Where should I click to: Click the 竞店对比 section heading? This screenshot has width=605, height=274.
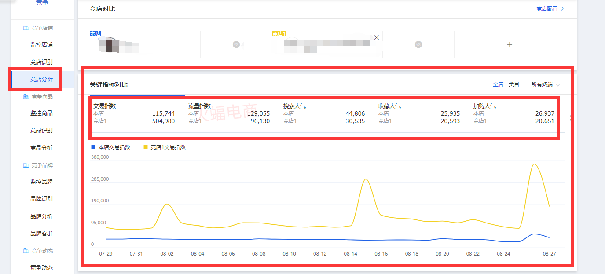point(103,9)
